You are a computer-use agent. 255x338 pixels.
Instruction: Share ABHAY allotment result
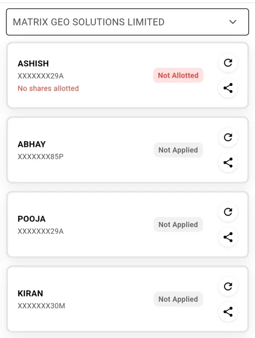[x=228, y=163]
